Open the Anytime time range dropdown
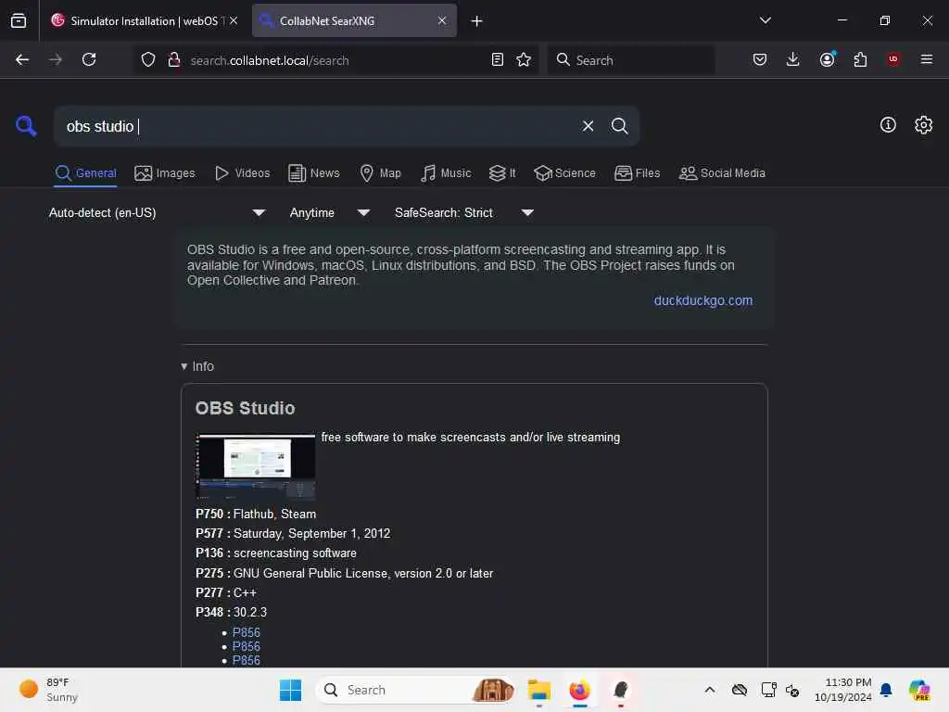This screenshot has height=712, width=949. (329, 213)
